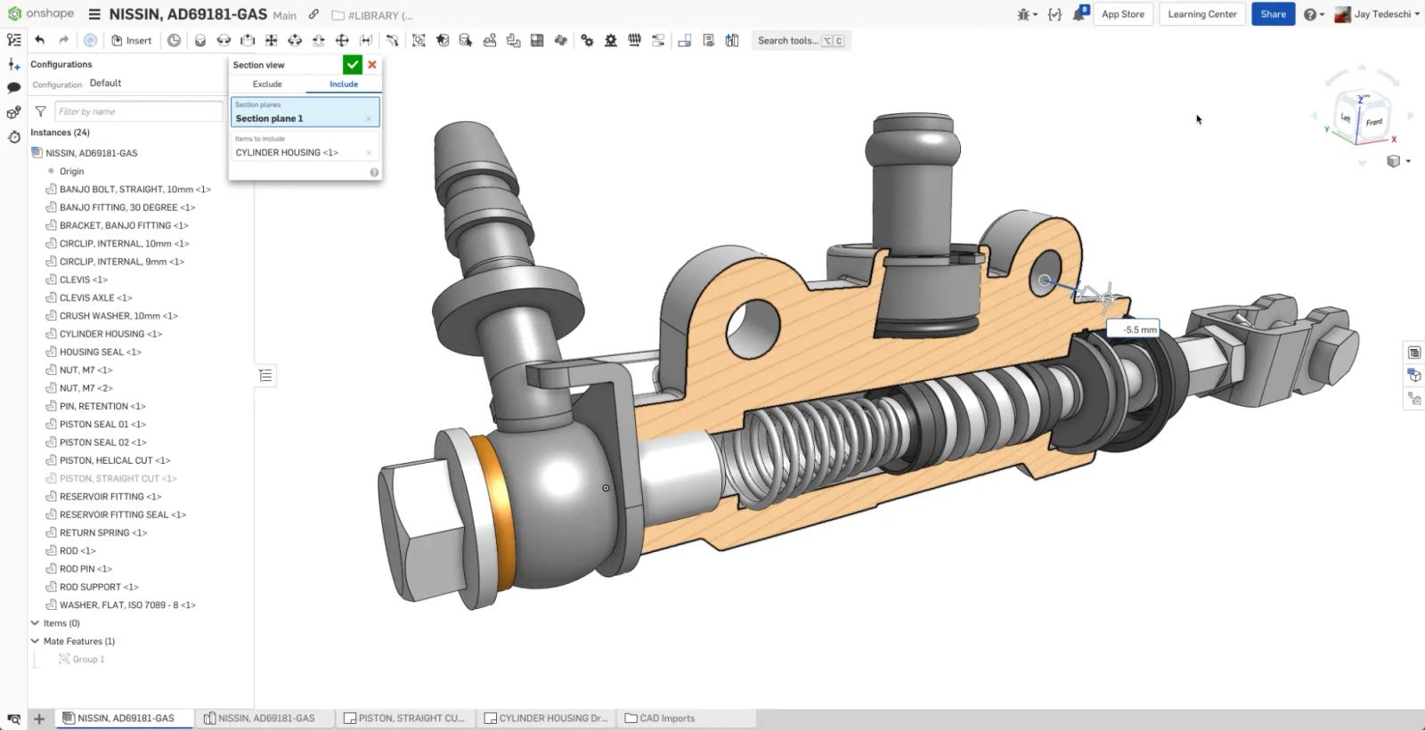
Task: Collapse the Mate Features (1) section
Action: (35, 641)
